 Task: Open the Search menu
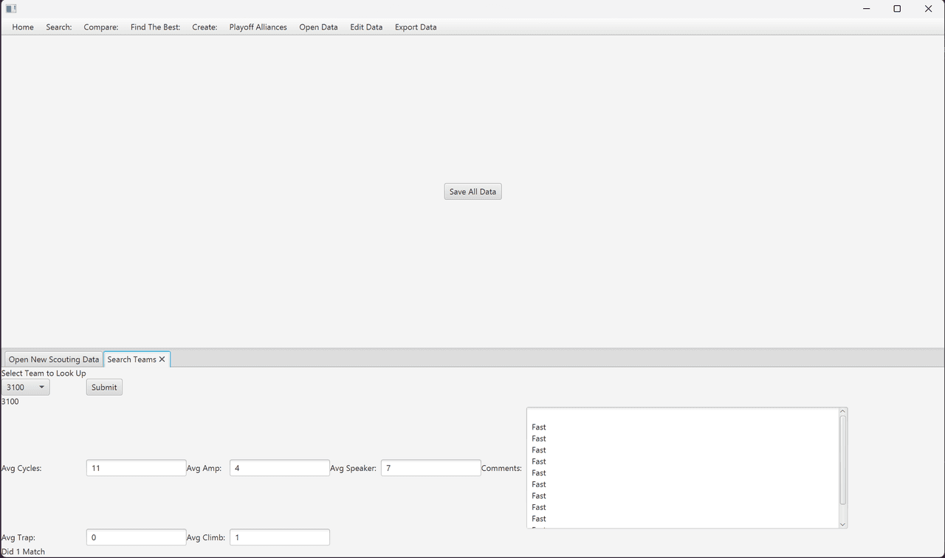59,27
